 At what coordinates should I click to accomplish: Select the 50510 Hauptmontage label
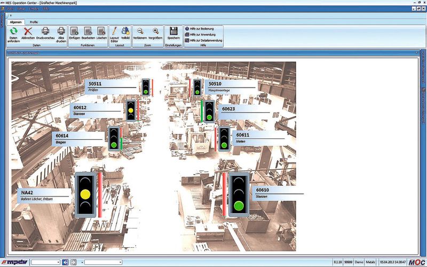tap(232, 87)
